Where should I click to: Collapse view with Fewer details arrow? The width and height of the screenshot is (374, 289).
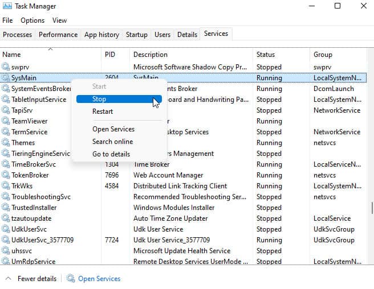[x=8, y=279]
